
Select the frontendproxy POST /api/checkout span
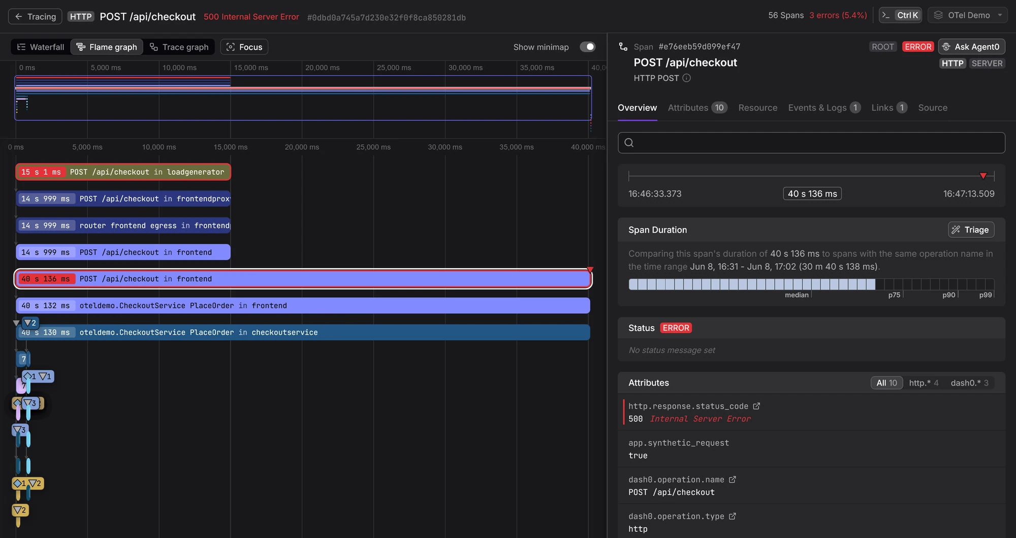point(123,199)
